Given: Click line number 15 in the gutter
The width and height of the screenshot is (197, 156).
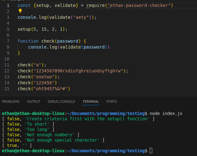Looking at the screenshot, I should pyautogui.click(x=7, y=89).
